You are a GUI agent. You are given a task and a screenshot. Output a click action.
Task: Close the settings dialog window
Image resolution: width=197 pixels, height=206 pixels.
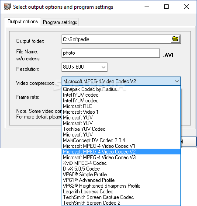coord(187,7)
